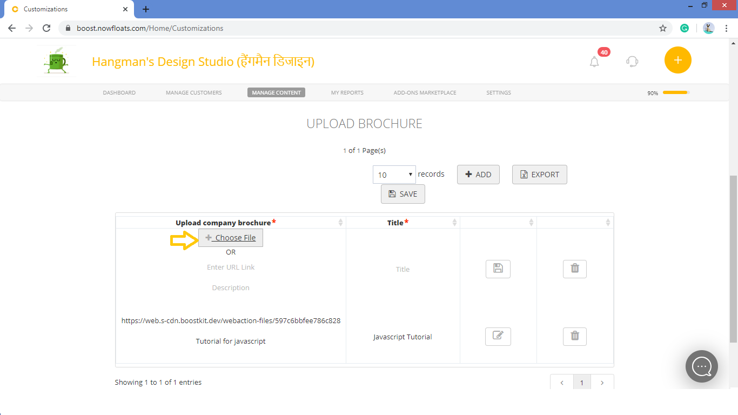Image resolution: width=738 pixels, height=415 pixels.
Task: Click Hangman's Design Studio title
Action: (203, 62)
